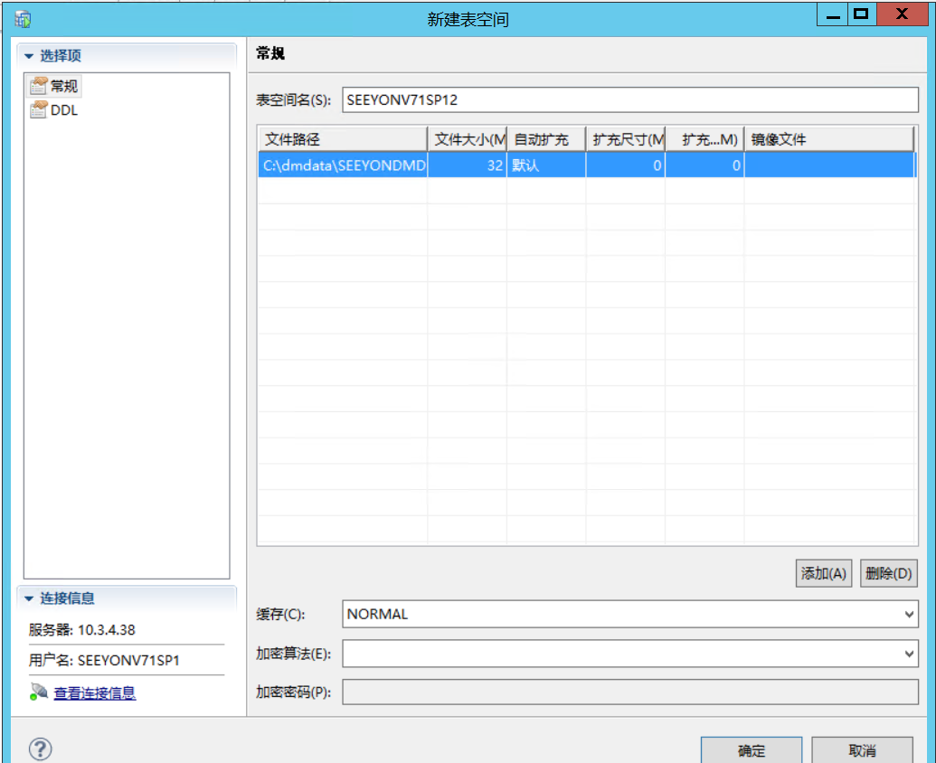The width and height of the screenshot is (936, 763).
Task: Click the 文件路径 column header
Action: pyautogui.click(x=343, y=139)
